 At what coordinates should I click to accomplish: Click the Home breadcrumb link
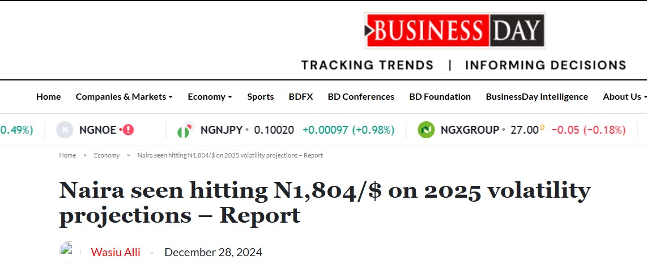pyautogui.click(x=67, y=155)
